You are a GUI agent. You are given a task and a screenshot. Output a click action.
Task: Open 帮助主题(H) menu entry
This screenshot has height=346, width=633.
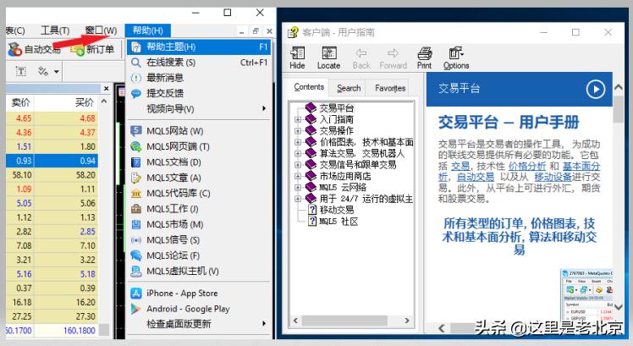coord(199,47)
